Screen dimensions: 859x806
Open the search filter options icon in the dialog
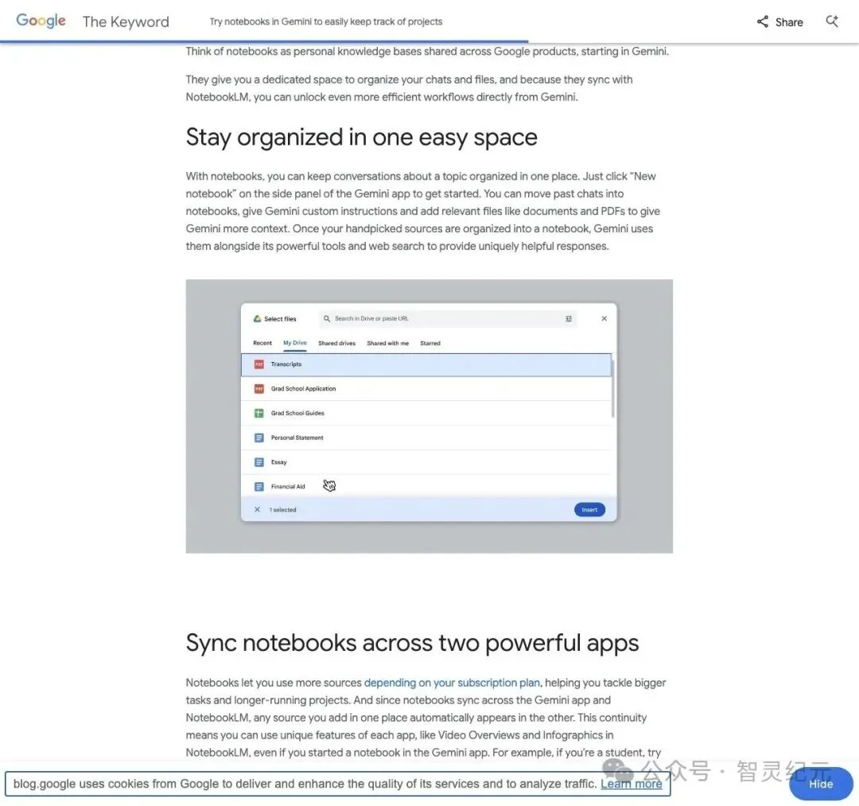point(569,317)
